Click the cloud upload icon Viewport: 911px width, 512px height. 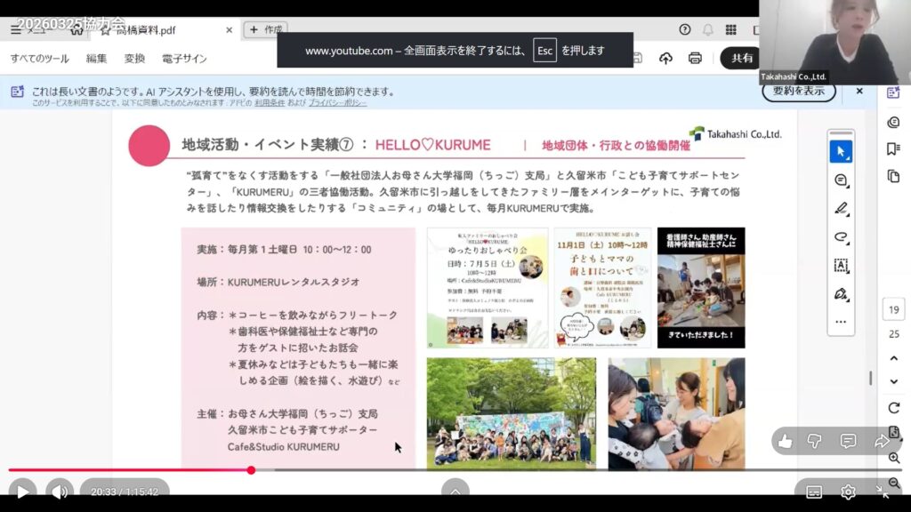click(665, 58)
